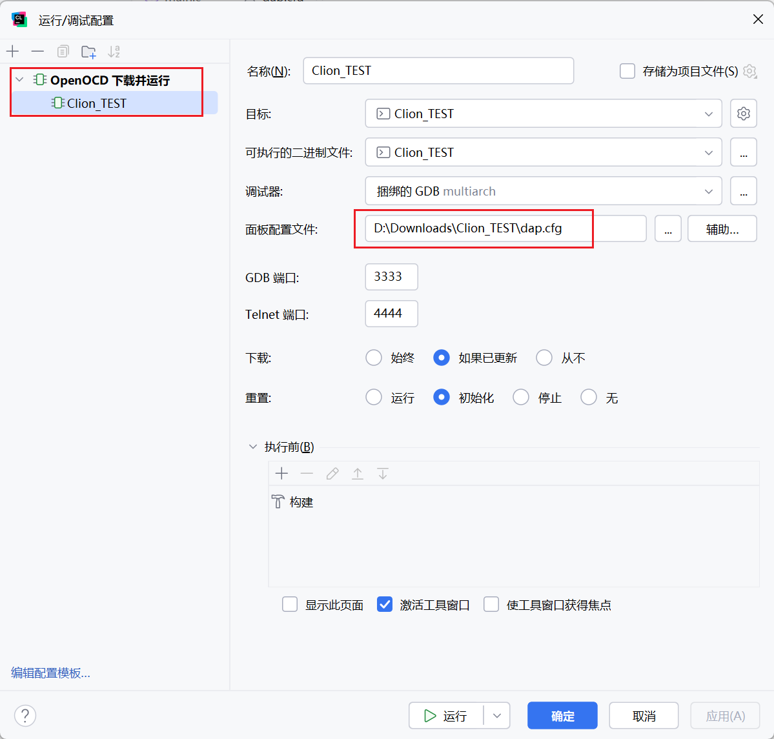Select the 停止 reset option

click(x=521, y=397)
